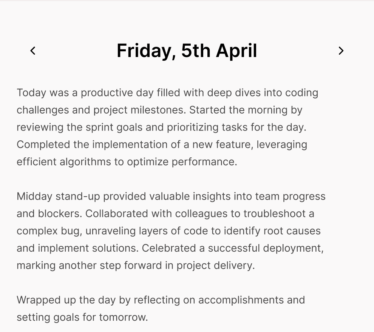
Task: Go to the next day with right chevron
Action: pyautogui.click(x=341, y=51)
